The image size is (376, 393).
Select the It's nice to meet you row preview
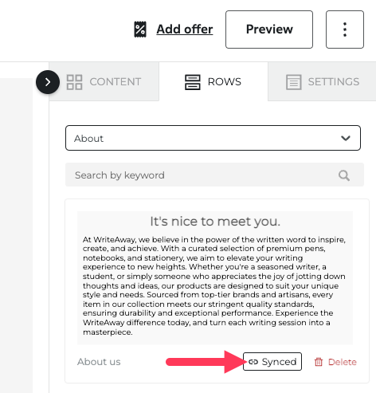[215, 277]
